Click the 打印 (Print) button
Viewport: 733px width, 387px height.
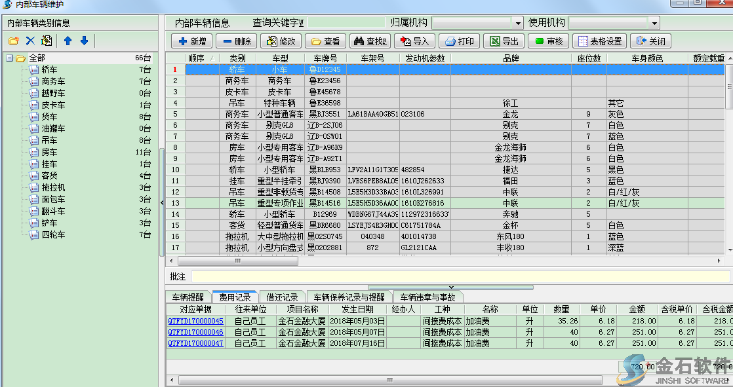(x=460, y=41)
